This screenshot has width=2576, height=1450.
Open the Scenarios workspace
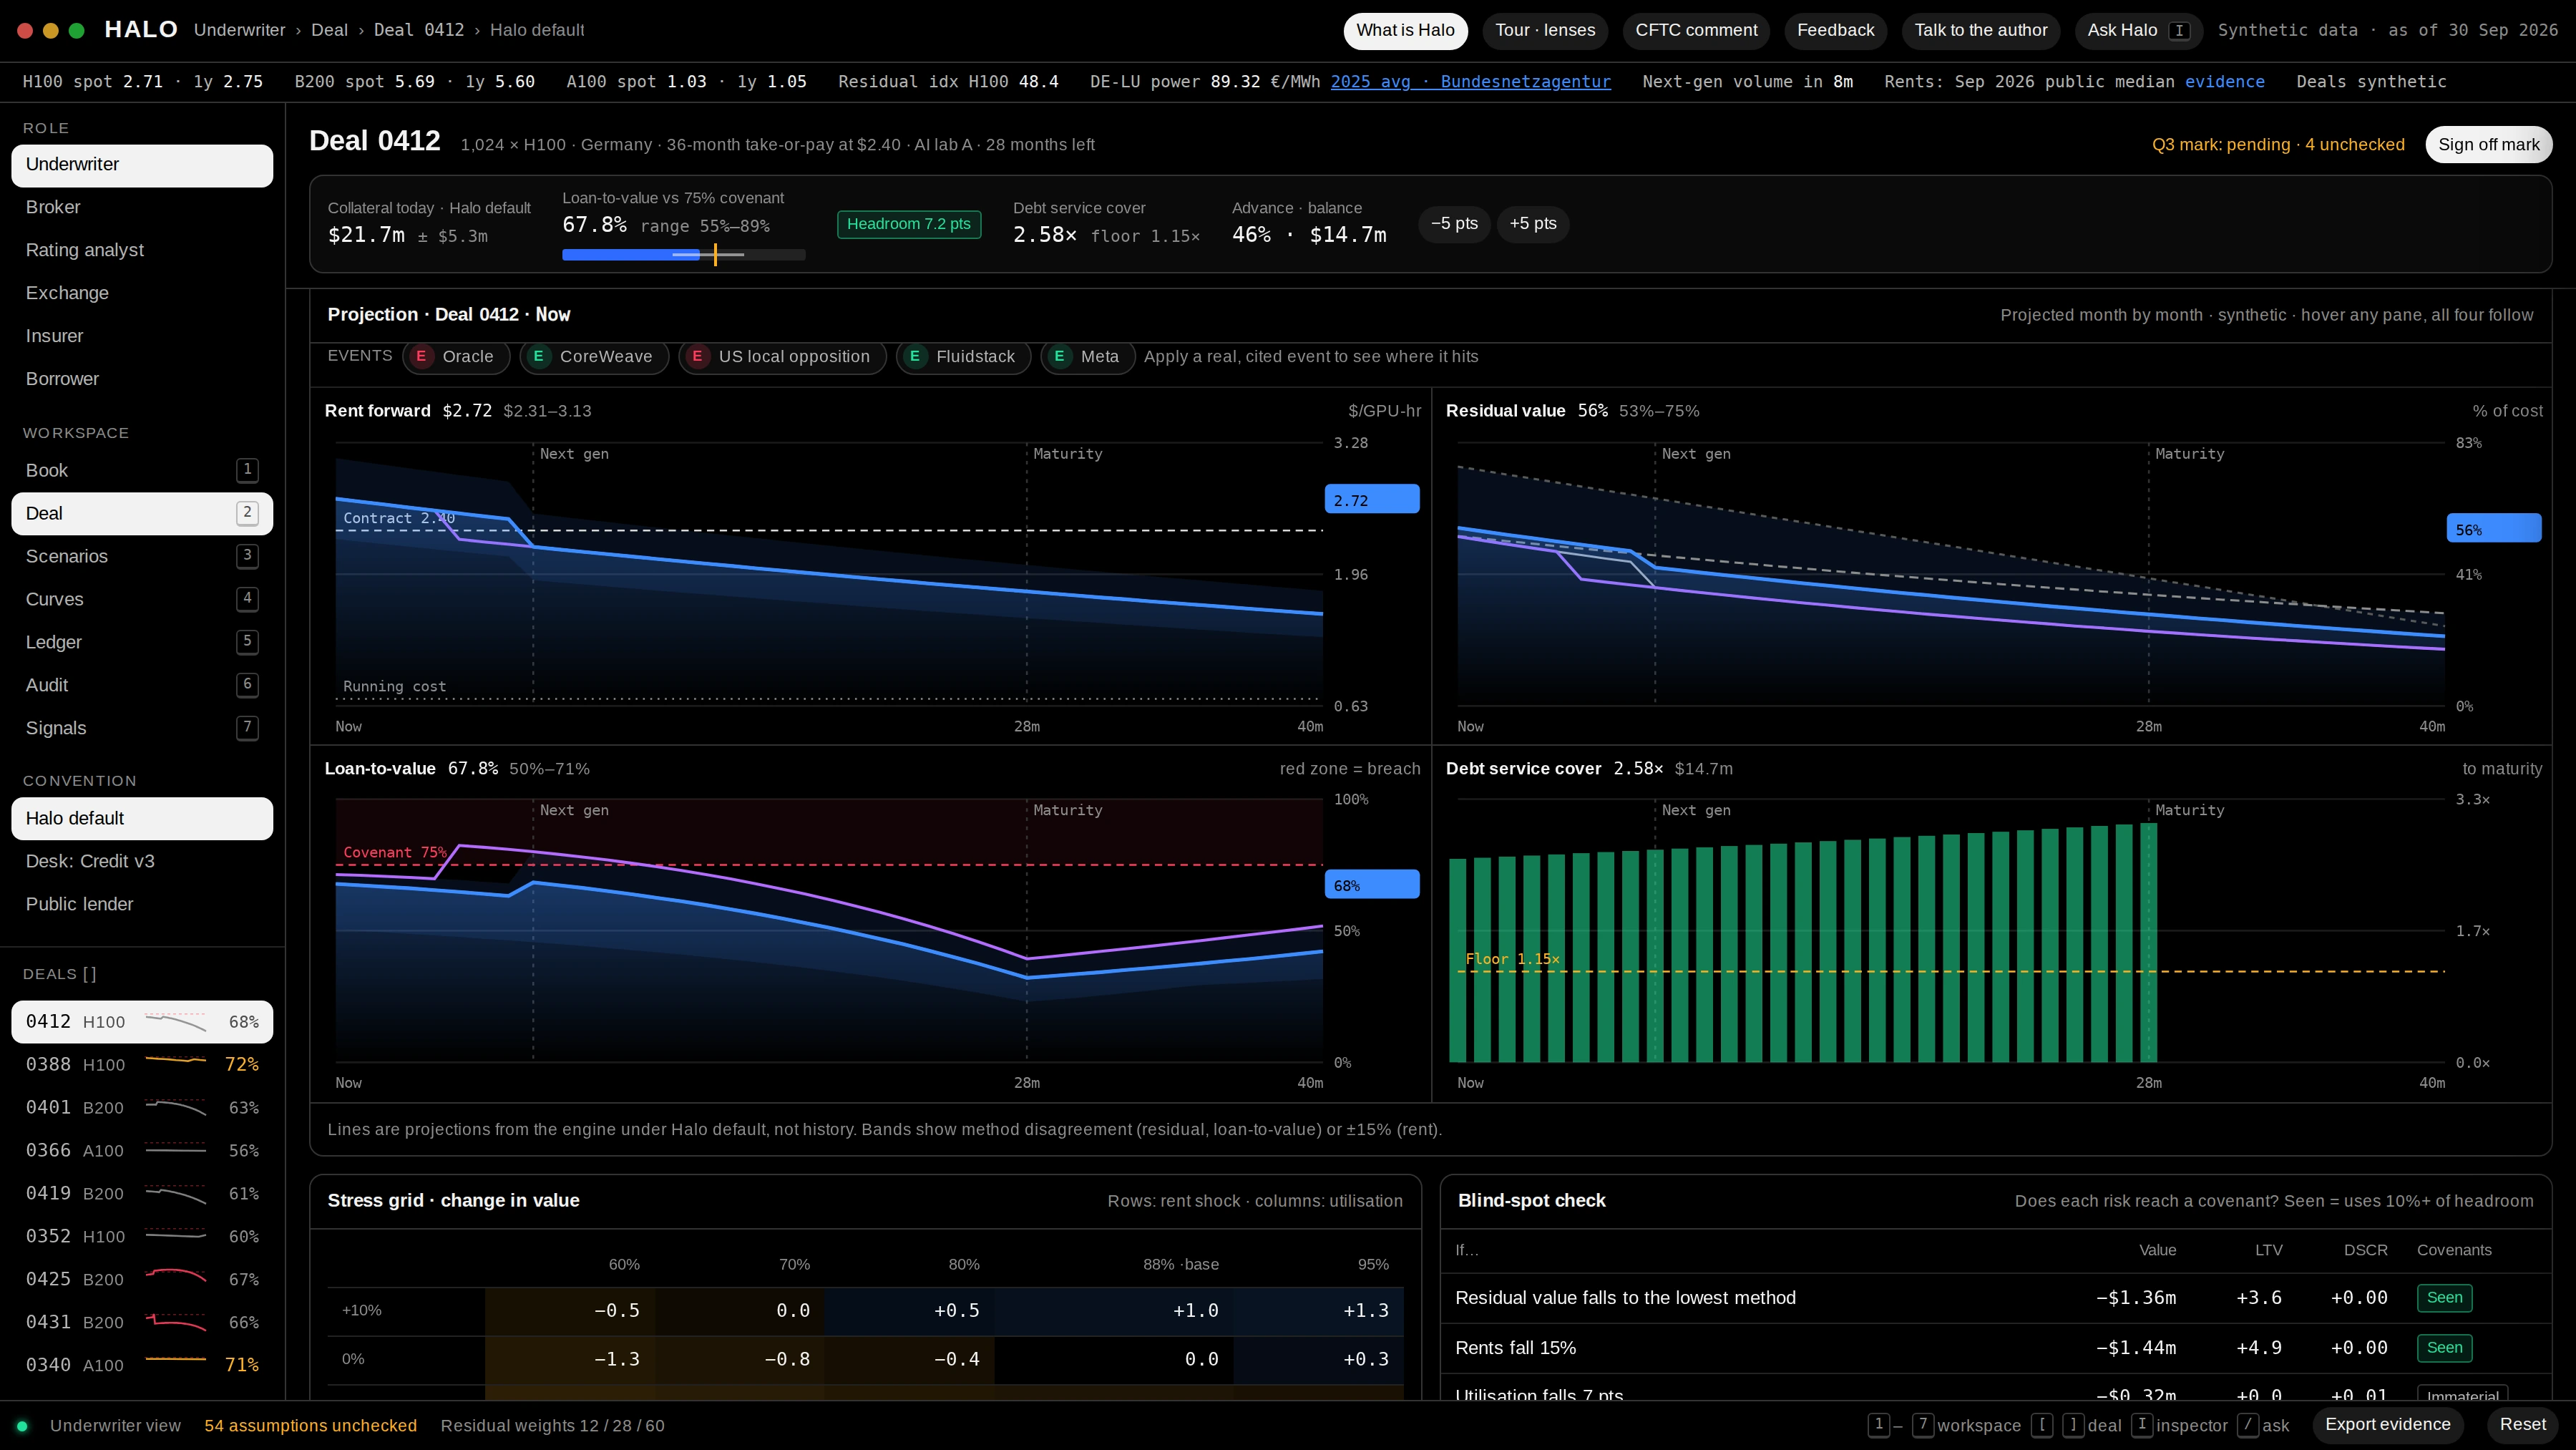click(142, 557)
